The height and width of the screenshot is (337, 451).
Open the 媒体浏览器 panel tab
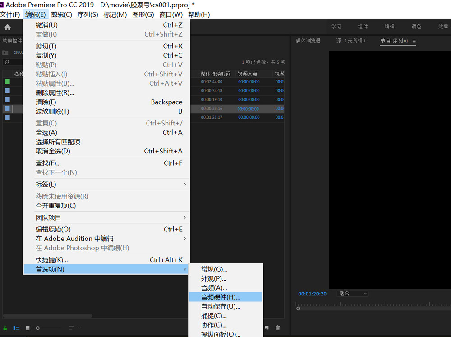(308, 41)
